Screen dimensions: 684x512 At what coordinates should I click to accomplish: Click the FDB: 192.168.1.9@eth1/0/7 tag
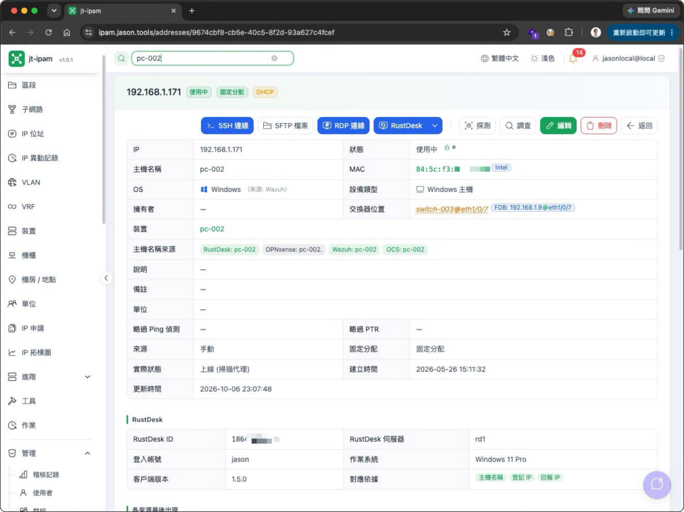[532, 207]
